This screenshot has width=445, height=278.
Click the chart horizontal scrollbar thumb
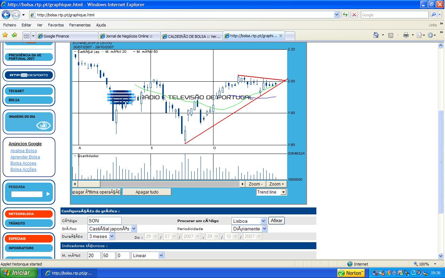click(x=89, y=184)
